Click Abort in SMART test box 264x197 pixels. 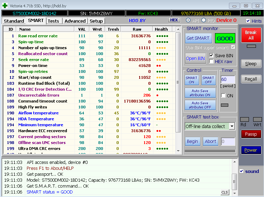pyautogui.click(x=211, y=142)
